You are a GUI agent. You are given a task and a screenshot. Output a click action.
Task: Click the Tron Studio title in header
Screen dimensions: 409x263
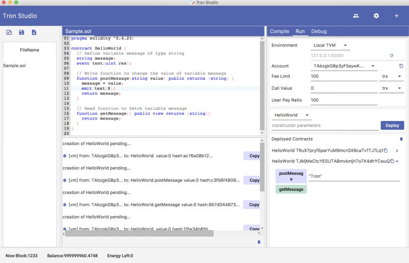point(20,16)
